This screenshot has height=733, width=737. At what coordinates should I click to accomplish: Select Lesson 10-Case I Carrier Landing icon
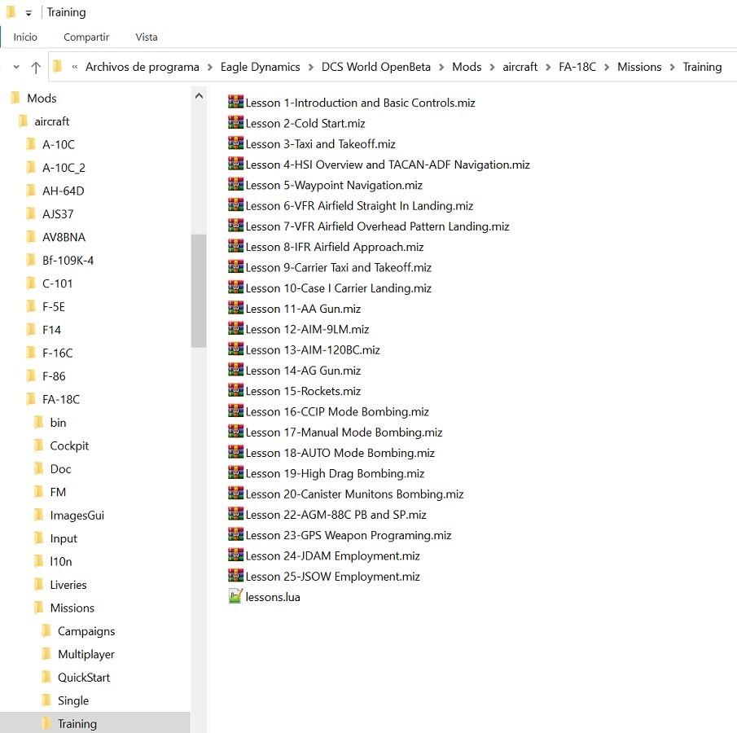point(235,287)
